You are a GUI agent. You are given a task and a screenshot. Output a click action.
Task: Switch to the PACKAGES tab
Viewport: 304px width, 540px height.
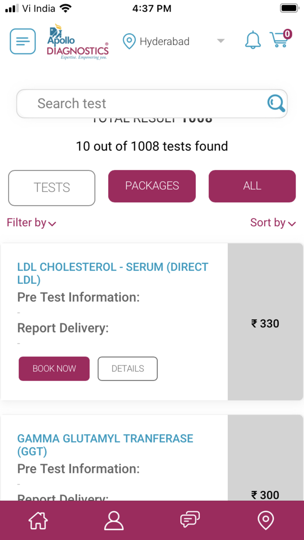point(152,186)
